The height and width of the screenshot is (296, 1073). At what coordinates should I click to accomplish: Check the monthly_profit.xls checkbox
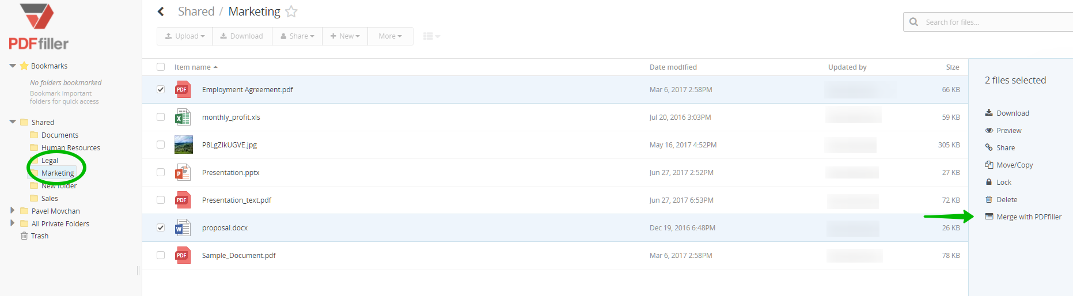coord(161,117)
